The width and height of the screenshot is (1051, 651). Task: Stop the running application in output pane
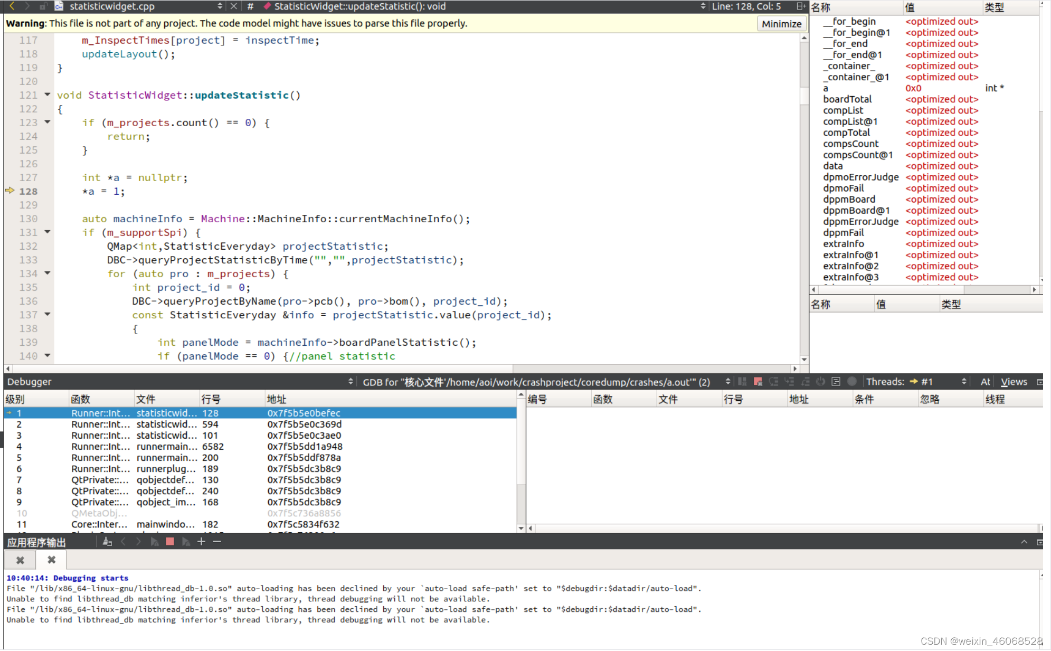tap(170, 542)
